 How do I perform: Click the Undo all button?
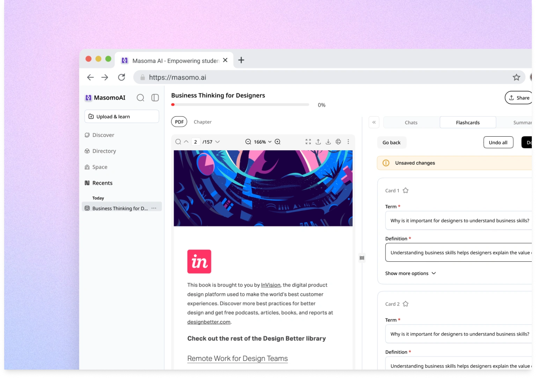click(x=498, y=143)
